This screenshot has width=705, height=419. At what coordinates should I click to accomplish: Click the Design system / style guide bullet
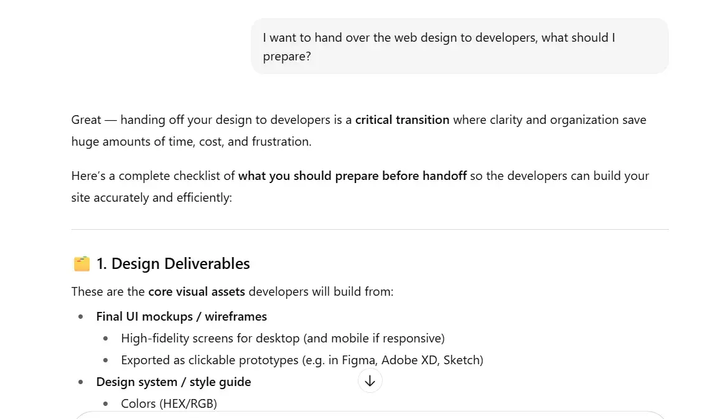point(173,382)
